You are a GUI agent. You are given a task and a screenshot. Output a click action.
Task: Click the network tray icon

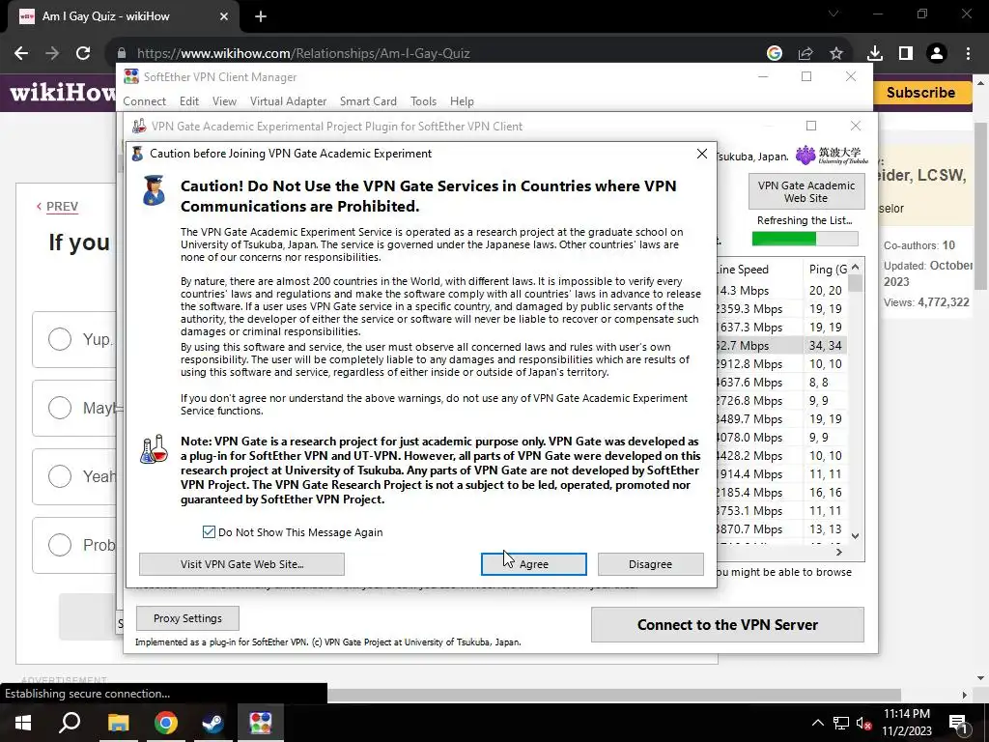(x=841, y=723)
